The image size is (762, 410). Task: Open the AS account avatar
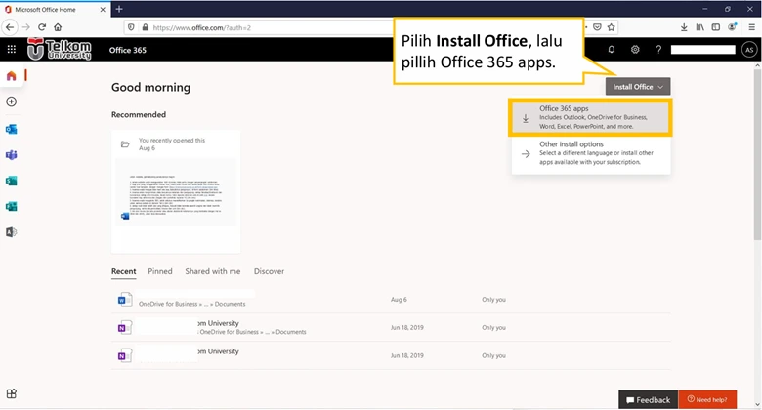pos(749,50)
